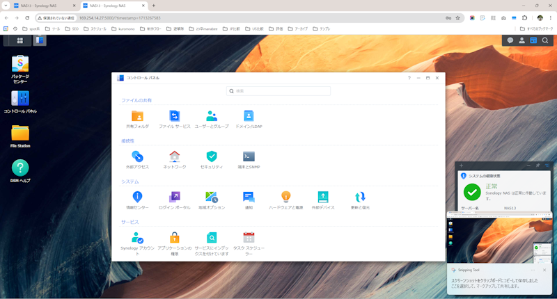This screenshot has width=557, height=299.
Task: Click the Snipping Tool notification message text
Action: tap(494, 283)
